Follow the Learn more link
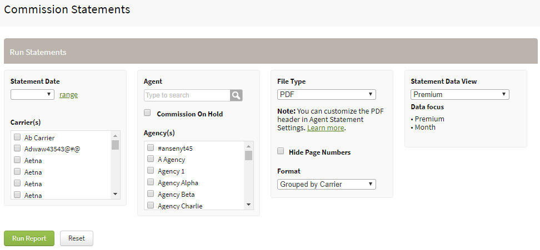The image size is (540, 250). click(326, 128)
